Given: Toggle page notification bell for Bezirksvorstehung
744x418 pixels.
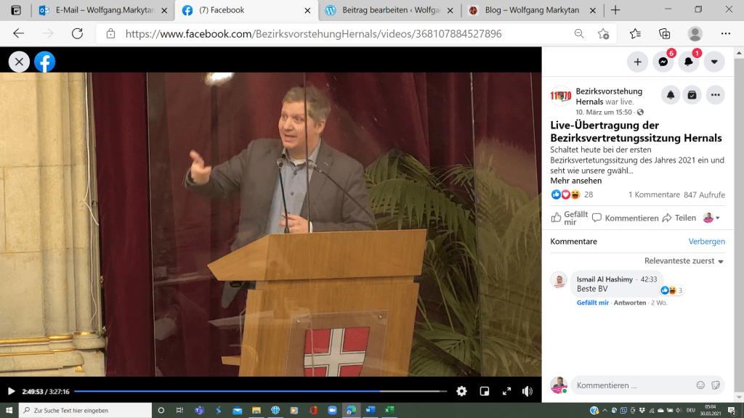Looking at the screenshot, I should point(671,95).
